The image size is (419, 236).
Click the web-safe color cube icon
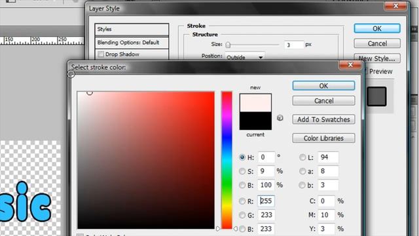280,118
